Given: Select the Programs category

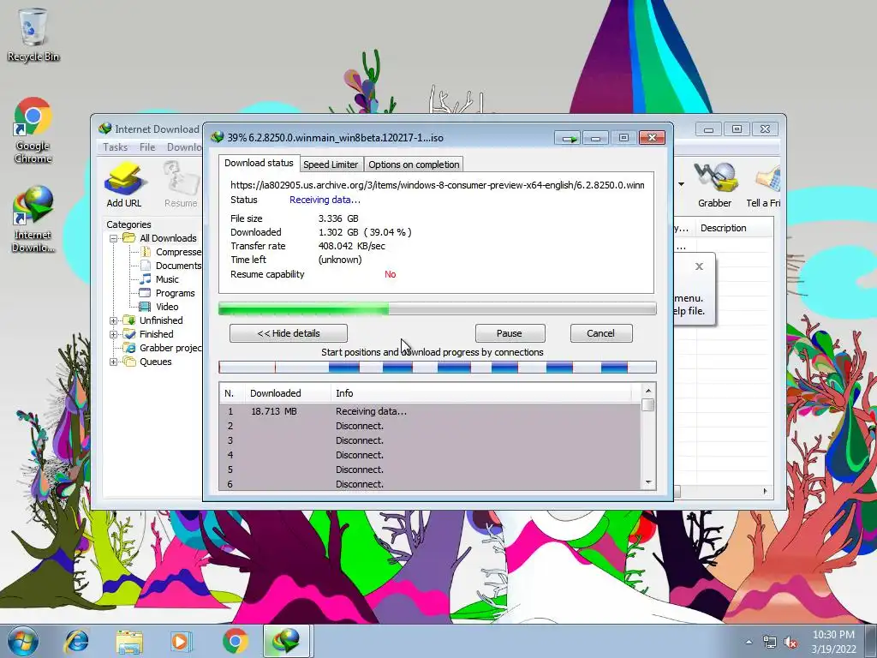Looking at the screenshot, I should [167, 293].
